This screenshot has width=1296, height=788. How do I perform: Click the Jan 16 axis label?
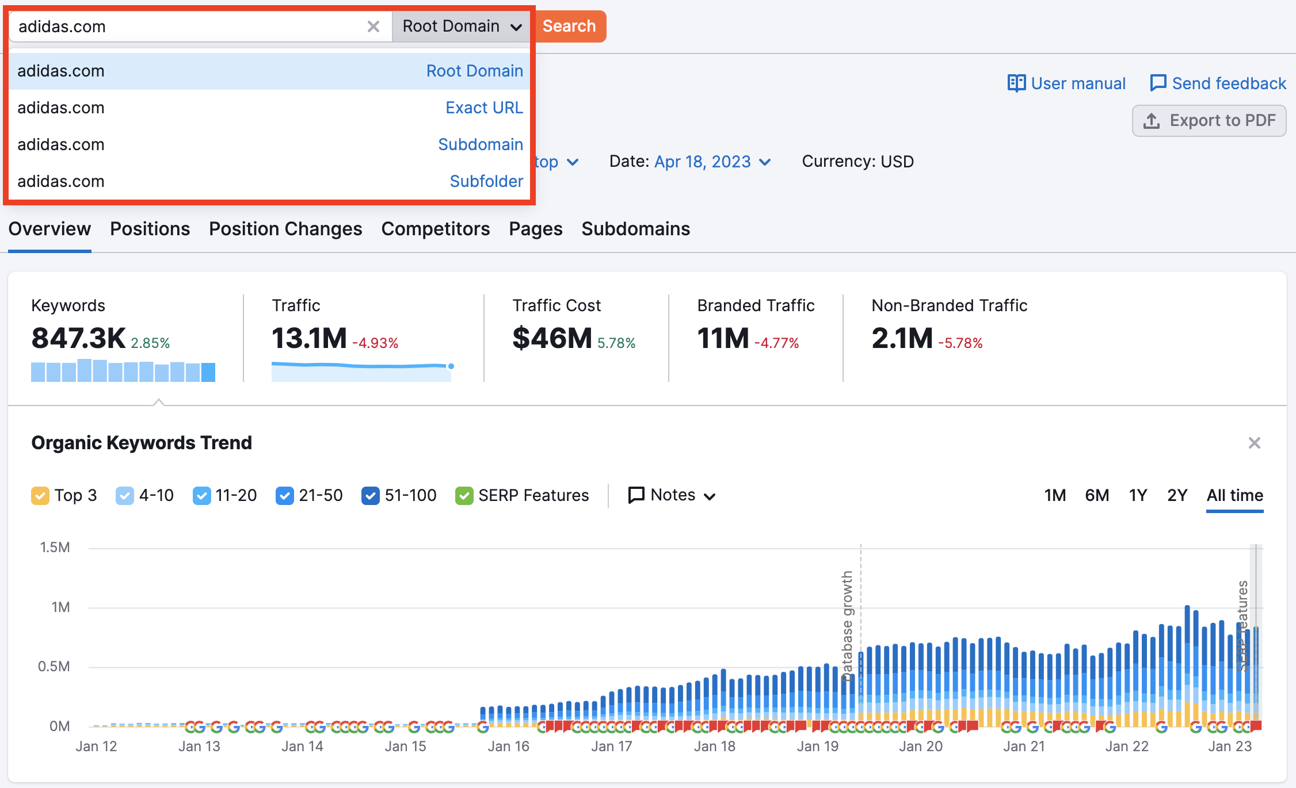click(x=508, y=747)
